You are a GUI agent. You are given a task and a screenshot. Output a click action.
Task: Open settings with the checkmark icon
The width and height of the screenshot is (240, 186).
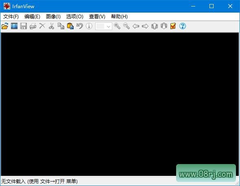(173, 26)
